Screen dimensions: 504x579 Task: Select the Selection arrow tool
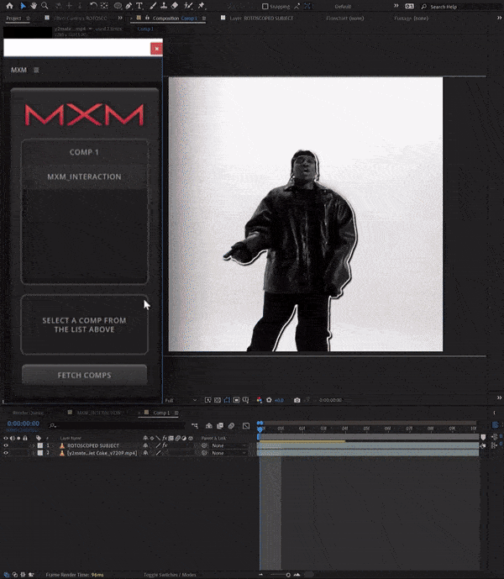(23, 6)
